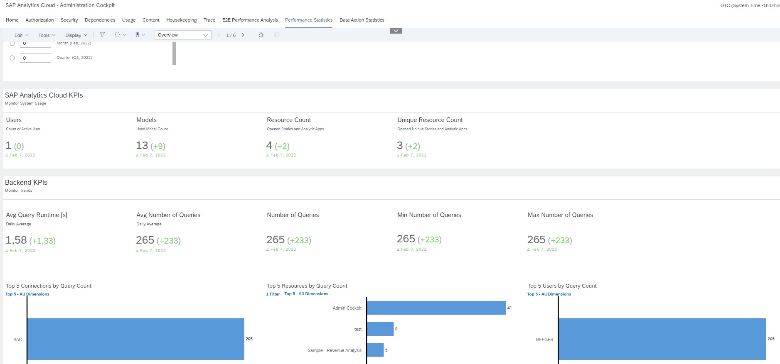
Task: Click the previous page arrow
Action: (219, 35)
